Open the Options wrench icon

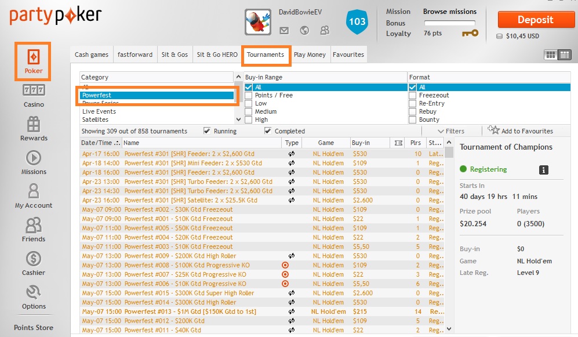tap(34, 292)
